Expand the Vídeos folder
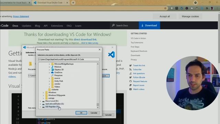Screen dimensions: 220x124 pyautogui.click(x=49, y=87)
